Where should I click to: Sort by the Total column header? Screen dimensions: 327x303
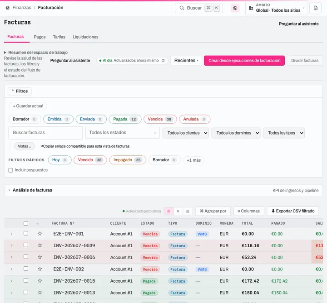[x=247, y=223]
